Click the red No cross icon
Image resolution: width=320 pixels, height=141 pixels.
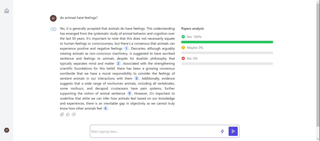point(183,58)
